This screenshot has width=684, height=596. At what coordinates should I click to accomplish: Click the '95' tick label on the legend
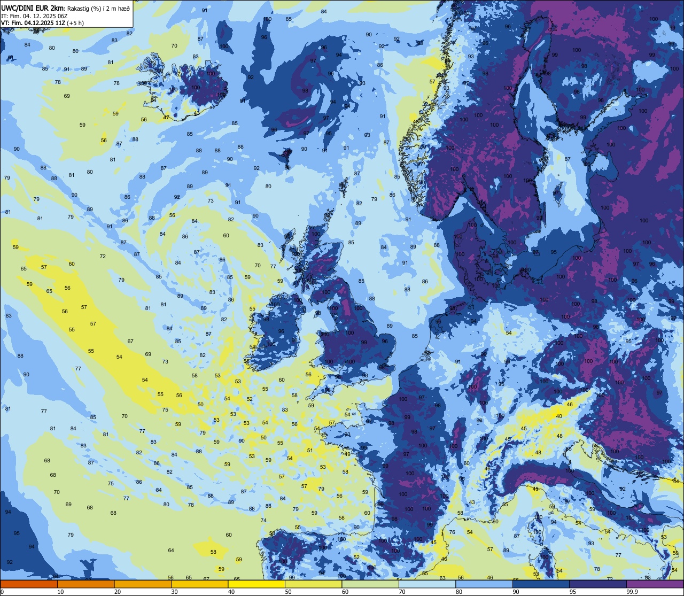pos(573,592)
